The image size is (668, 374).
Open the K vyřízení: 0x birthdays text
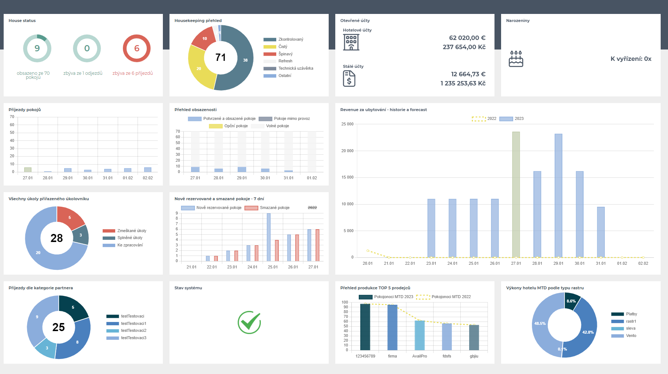631,59
